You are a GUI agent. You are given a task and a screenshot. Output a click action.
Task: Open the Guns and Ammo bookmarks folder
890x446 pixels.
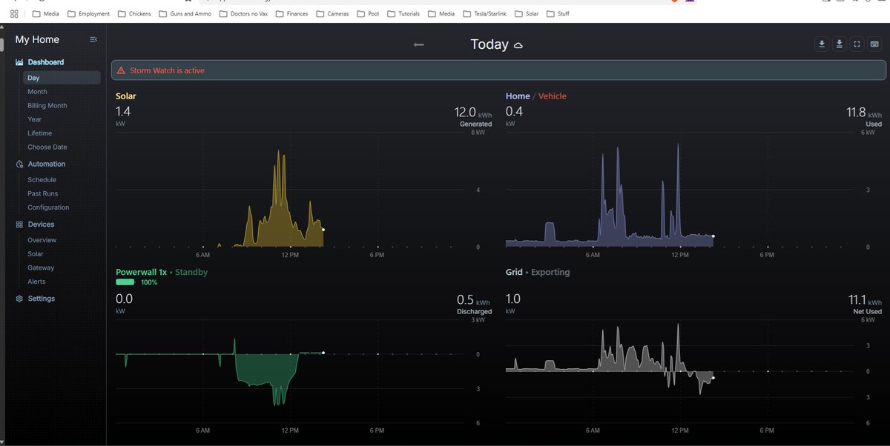tap(185, 13)
